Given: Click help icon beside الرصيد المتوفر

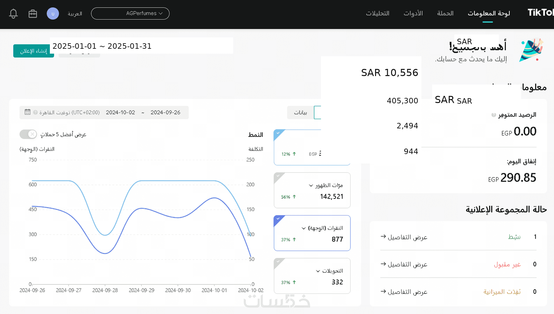Looking at the screenshot, I should pyautogui.click(x=494, y=115).
